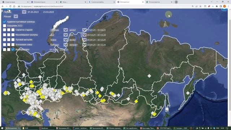Open the browser home page icon
This screenshot has width=231, height=130.
[x=14, y=6]
